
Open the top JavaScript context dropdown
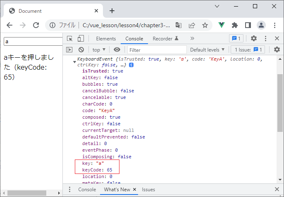pos(99,49)
